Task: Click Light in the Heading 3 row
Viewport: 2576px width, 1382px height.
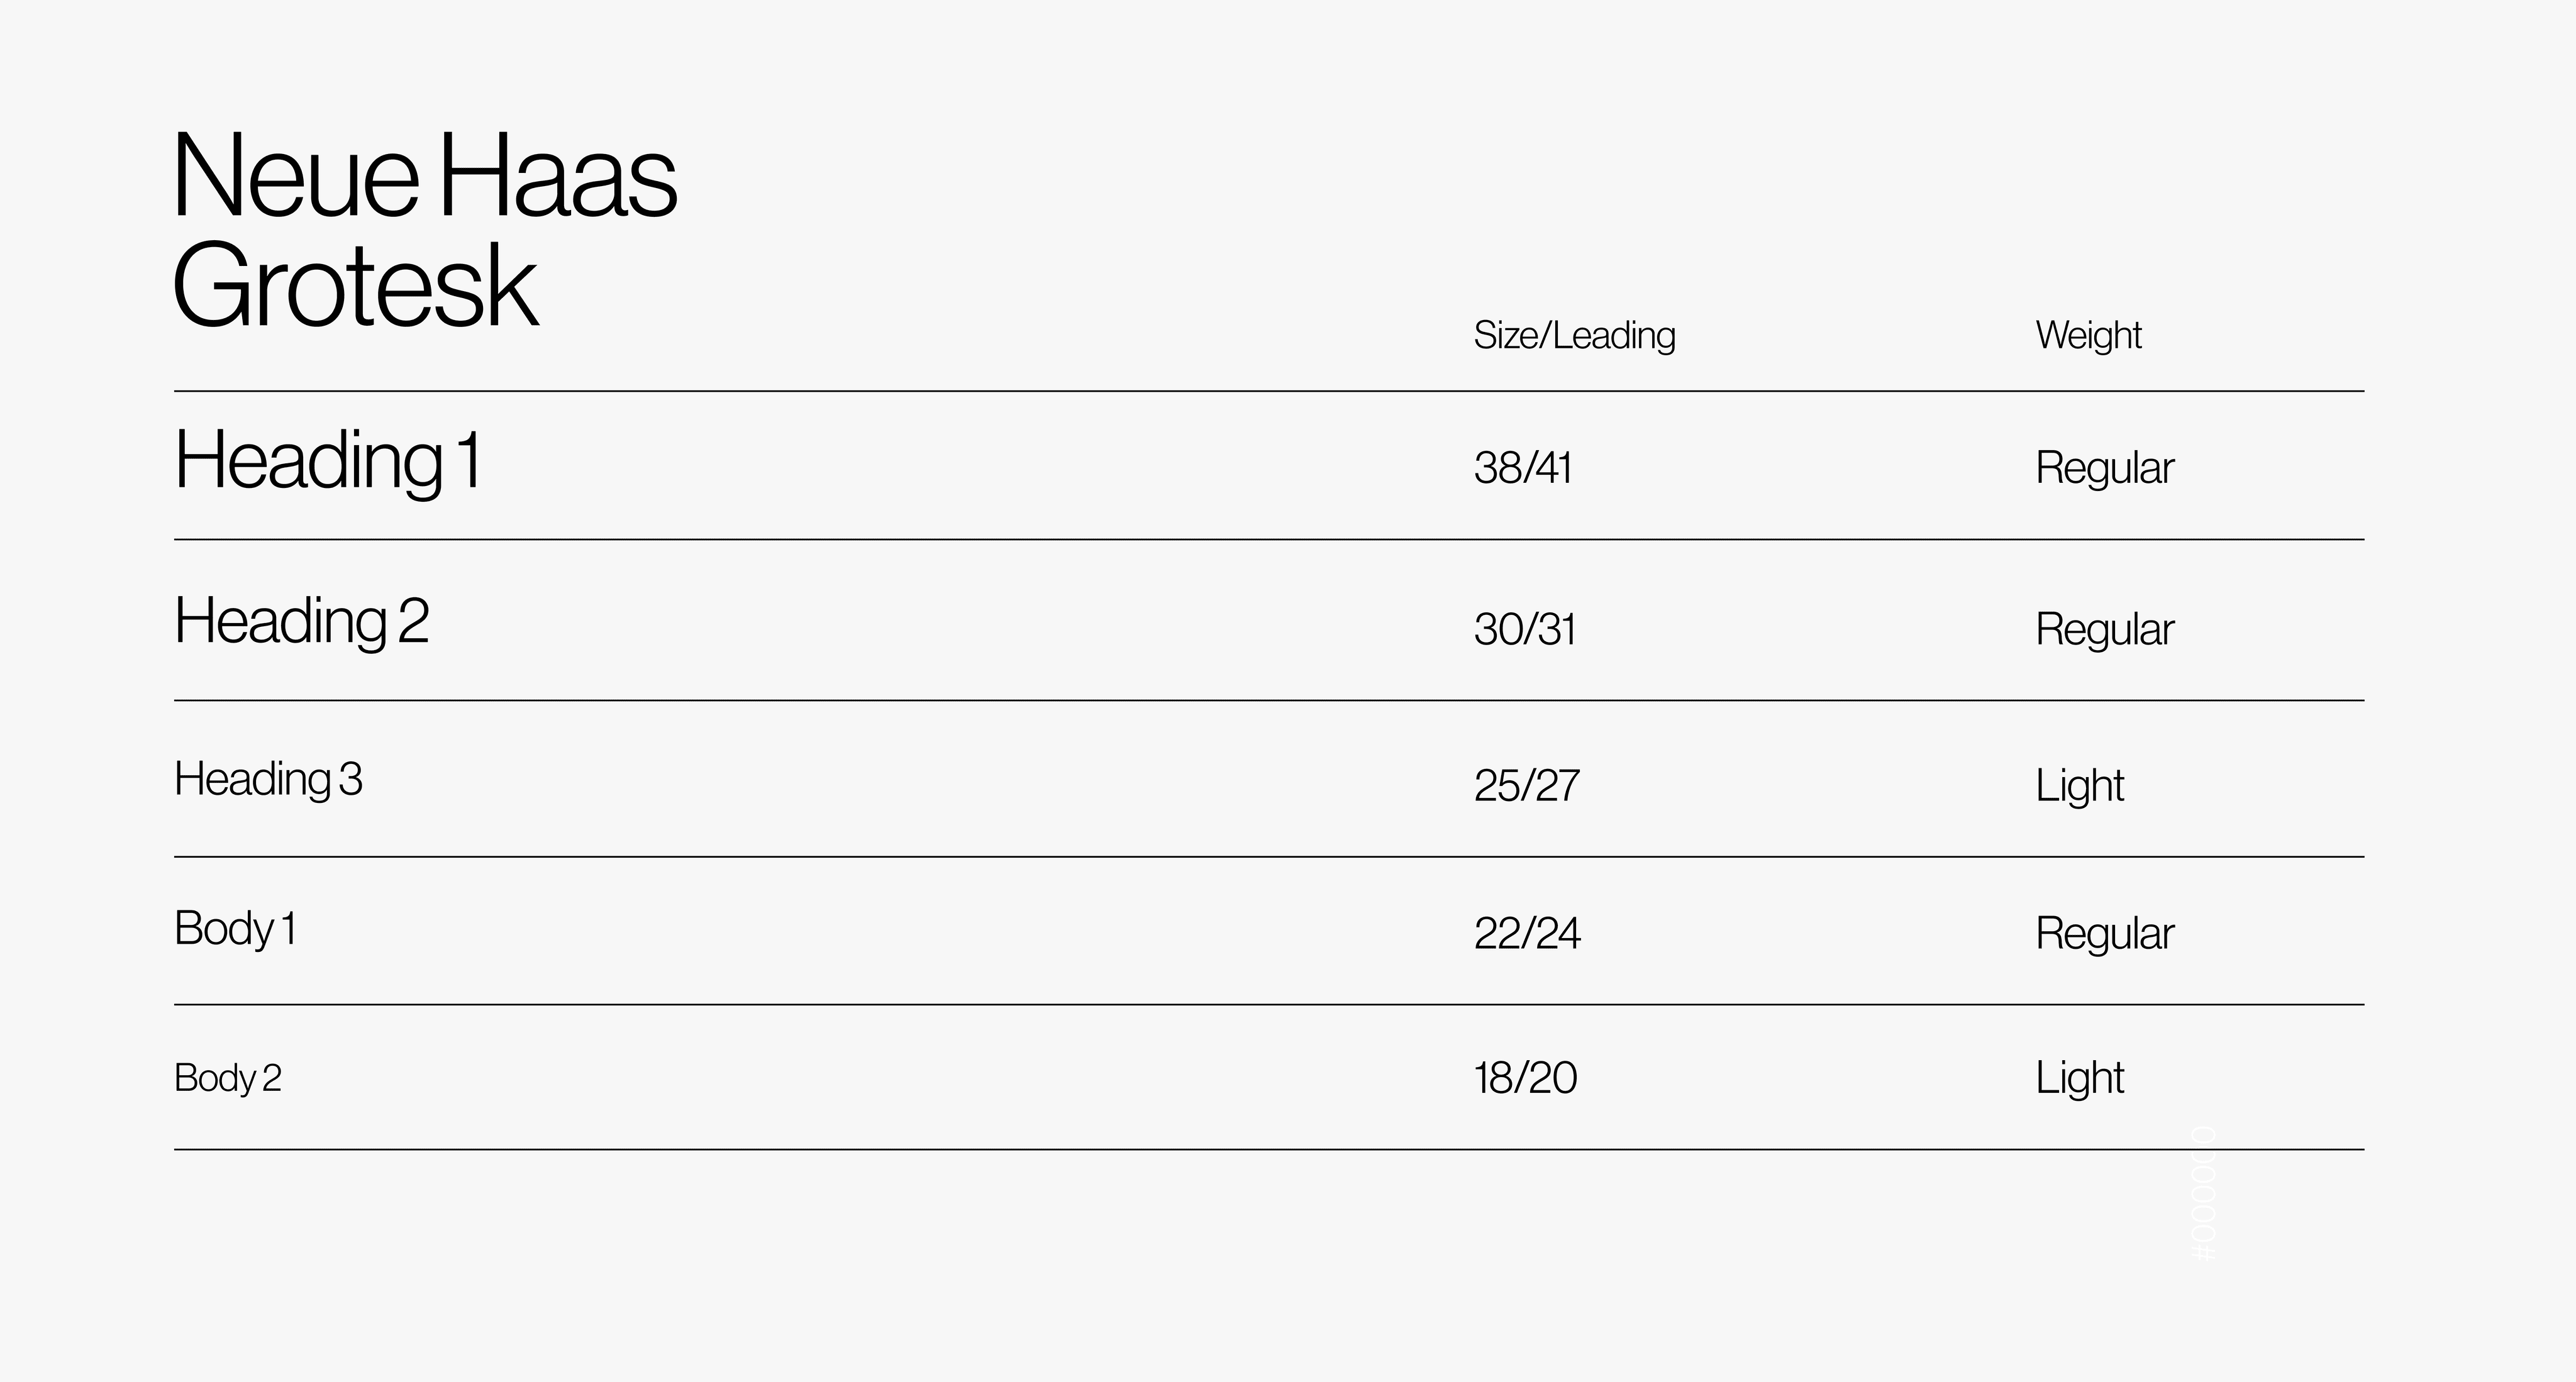Action: pyautogui.click(x=2079, y=786)
